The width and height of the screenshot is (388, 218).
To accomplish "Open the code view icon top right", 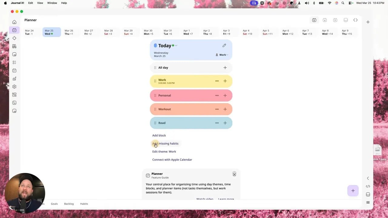I will (x=356, y=20).
